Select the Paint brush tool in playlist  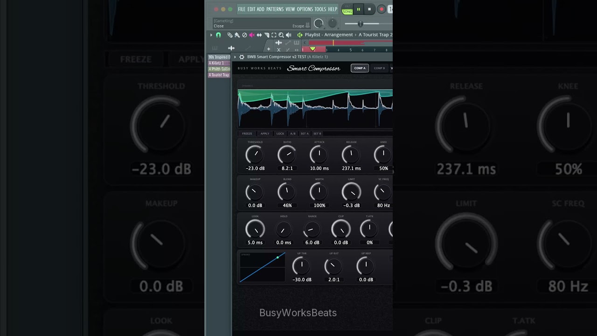pos(237,35)
